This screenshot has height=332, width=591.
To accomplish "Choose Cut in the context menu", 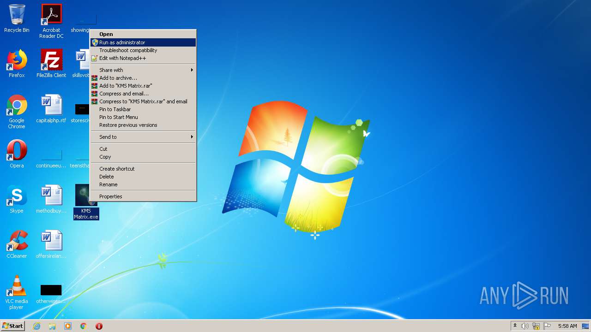I will (143, 149).
